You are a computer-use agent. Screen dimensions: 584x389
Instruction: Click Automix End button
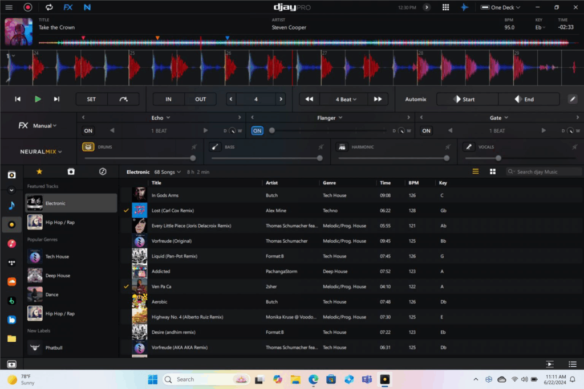coord(529,99)
